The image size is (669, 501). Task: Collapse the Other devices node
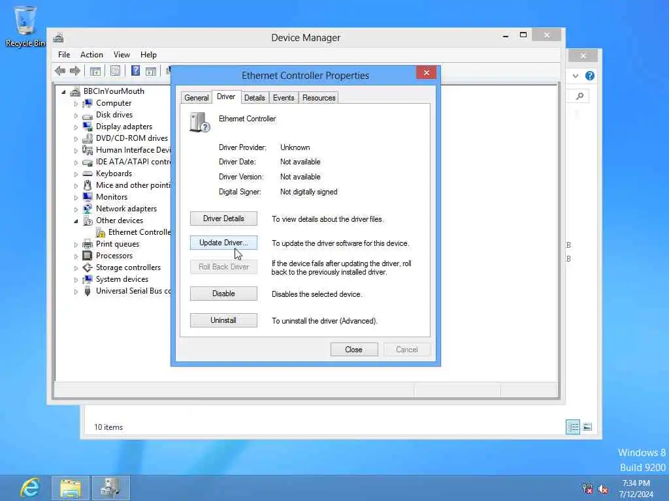click(76, 220)
